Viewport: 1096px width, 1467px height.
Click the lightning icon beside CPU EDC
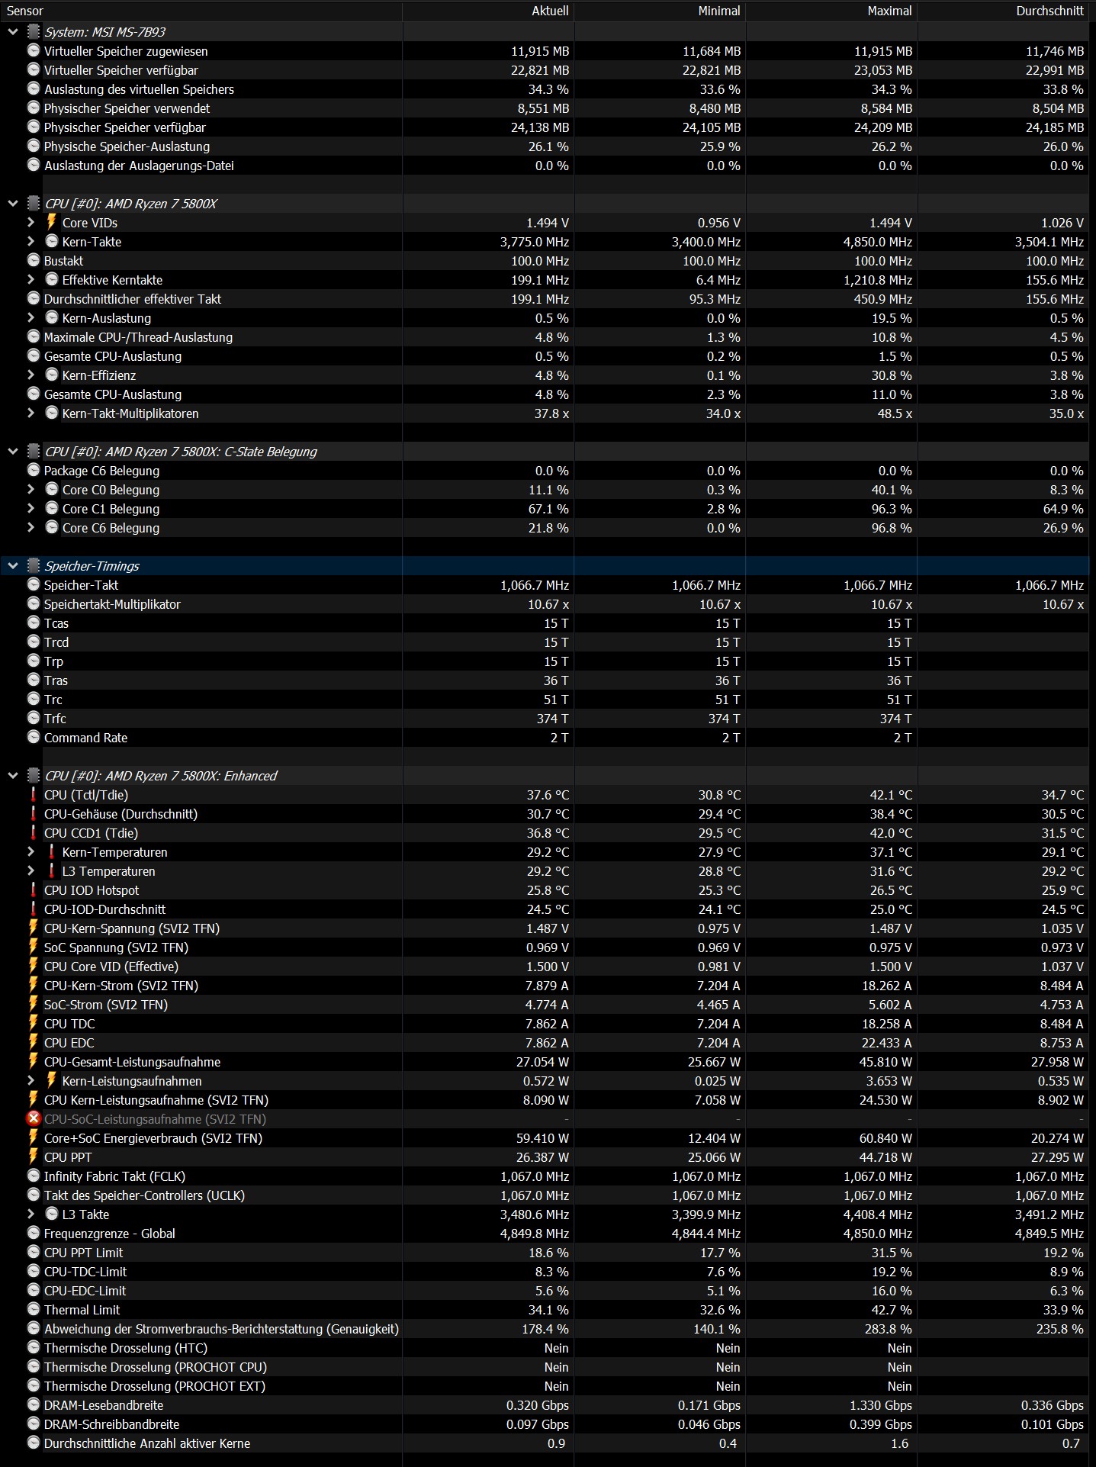(x=34, y=1042)
